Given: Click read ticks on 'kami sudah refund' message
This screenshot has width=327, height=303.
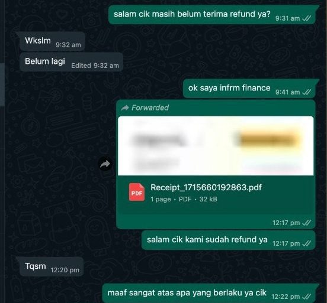Looking at the screenshot, I should (307, 243).
